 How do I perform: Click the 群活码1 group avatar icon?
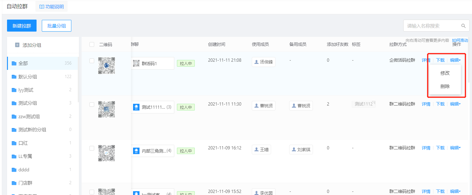[136, 63]
